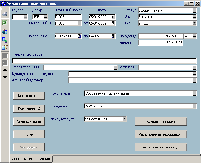Expand the Тип dropdown list
This screenshot has width=201, height=163.
[194, 23]
